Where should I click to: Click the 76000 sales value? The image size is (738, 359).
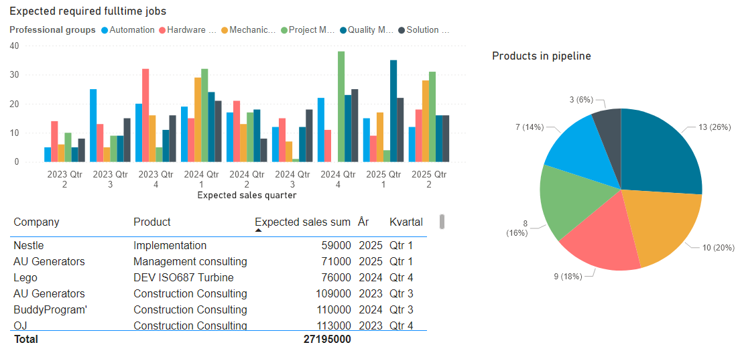click(336, 277)
